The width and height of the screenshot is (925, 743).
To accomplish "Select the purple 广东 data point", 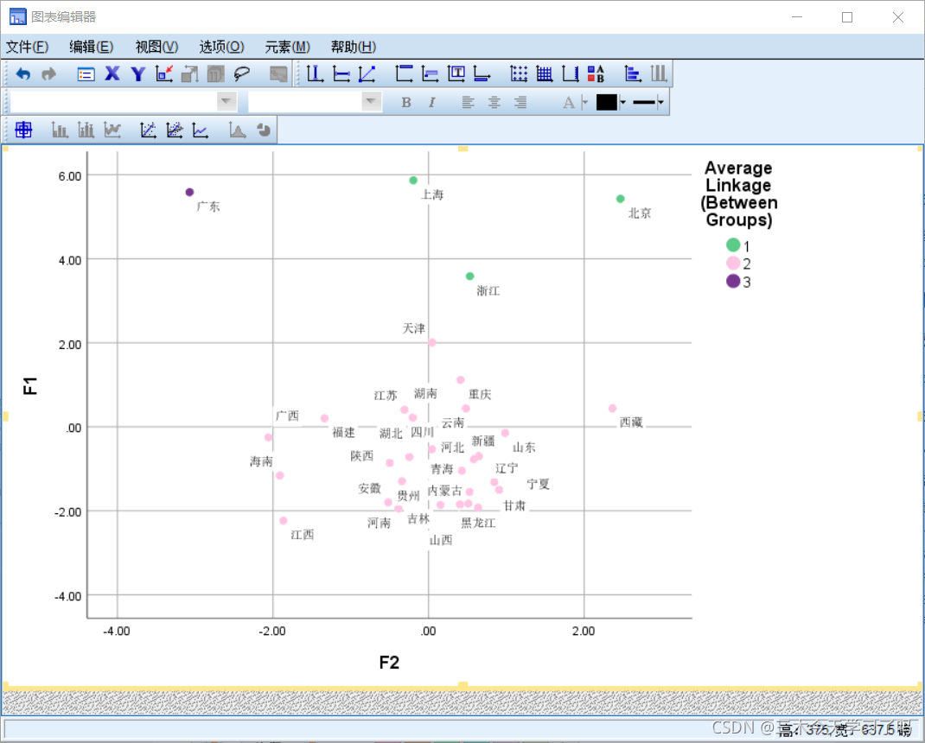I will [189, 193].
